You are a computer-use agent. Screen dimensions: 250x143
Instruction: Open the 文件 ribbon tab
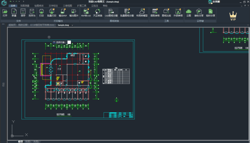(x=13, y=6)
